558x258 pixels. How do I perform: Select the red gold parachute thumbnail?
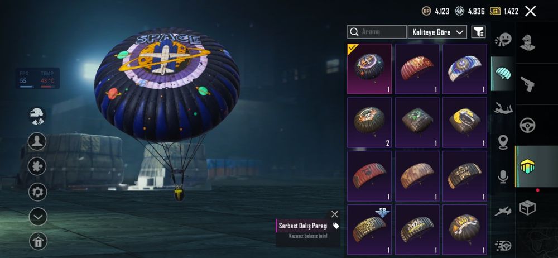[x=417, y=69]
